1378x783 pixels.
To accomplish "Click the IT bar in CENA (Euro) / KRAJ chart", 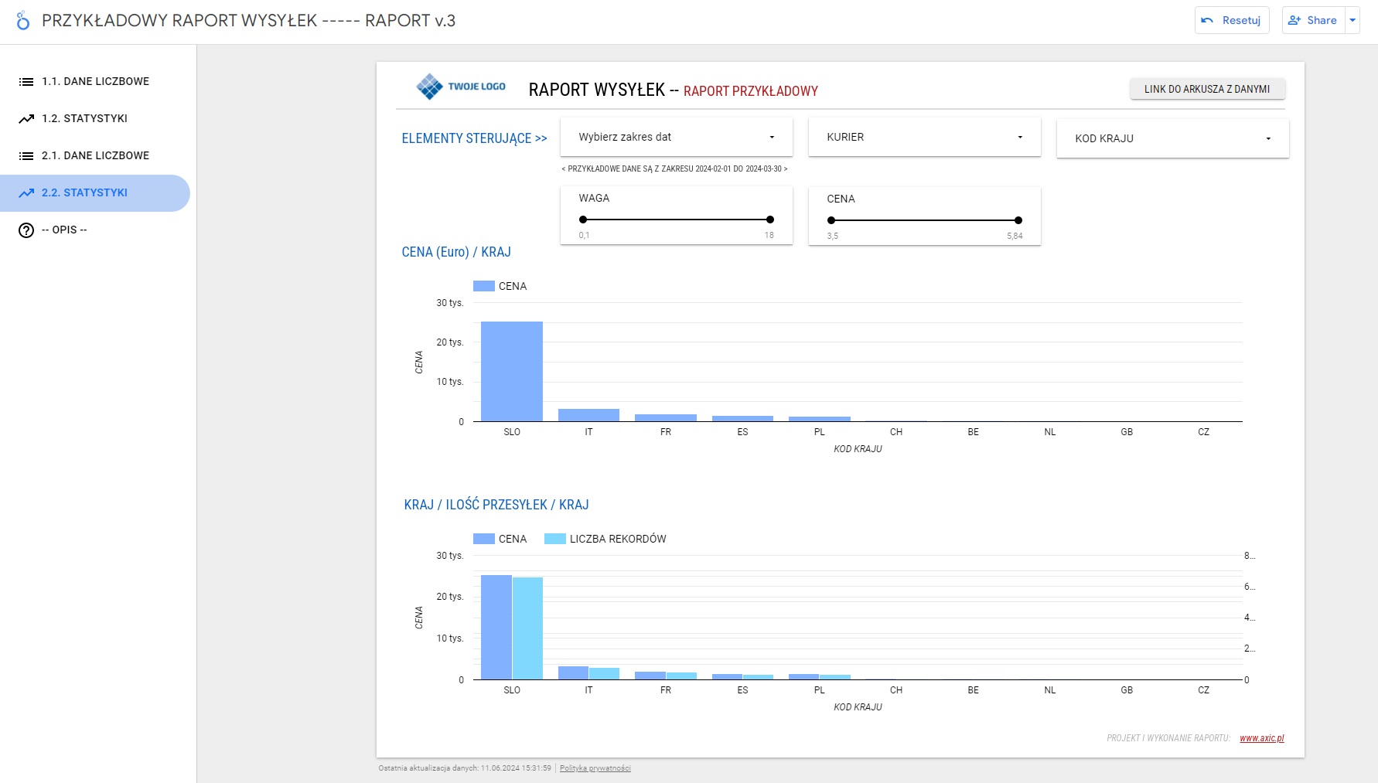I will tap(588, 415).
